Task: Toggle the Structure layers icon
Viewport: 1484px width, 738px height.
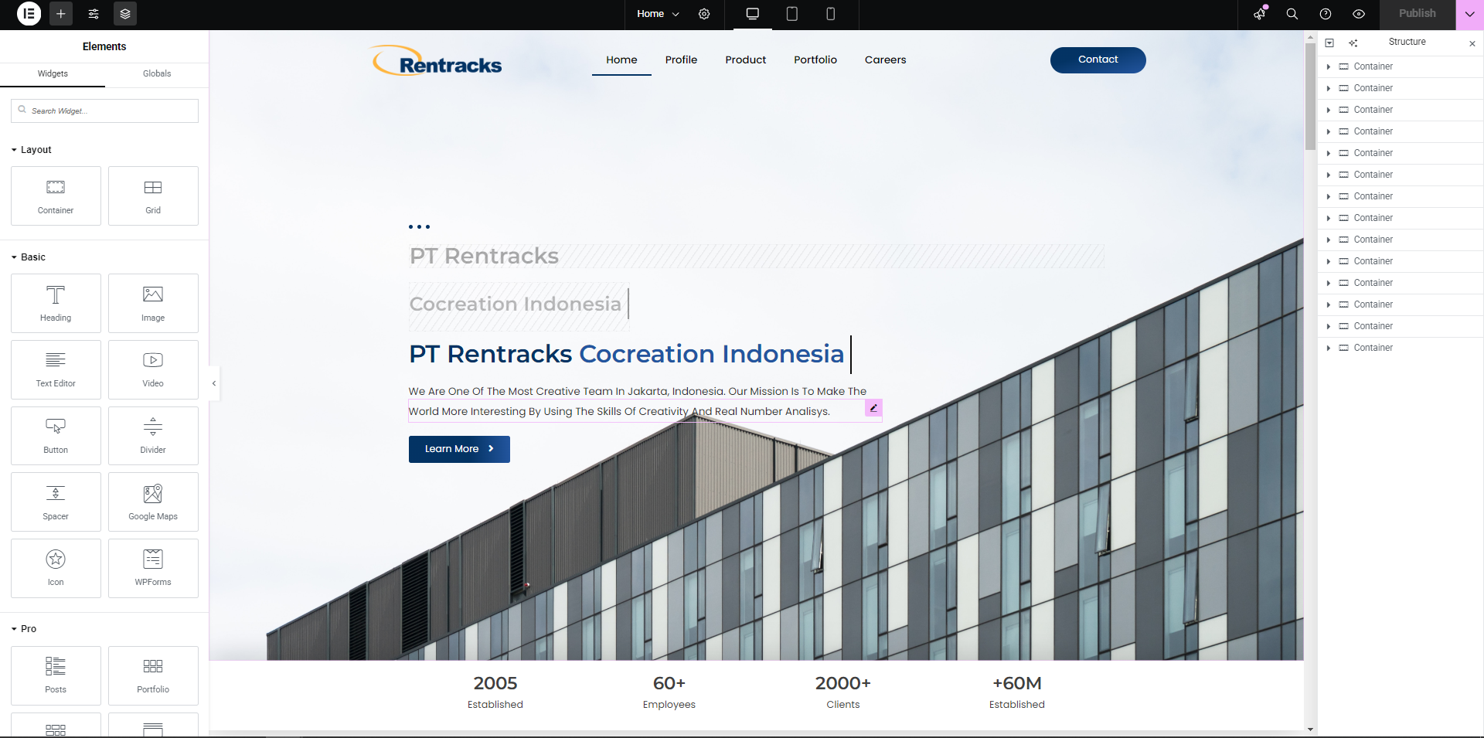Action: (125, 14)
